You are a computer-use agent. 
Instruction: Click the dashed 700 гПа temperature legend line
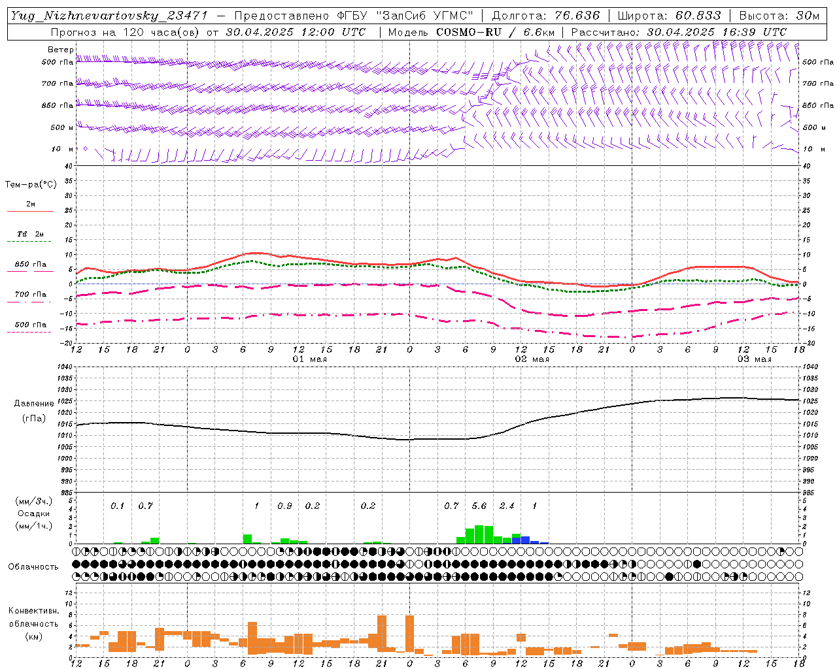coord(30,302)
